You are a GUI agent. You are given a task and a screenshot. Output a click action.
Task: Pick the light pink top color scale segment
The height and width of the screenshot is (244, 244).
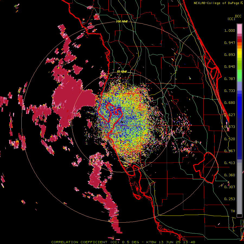[239, 29]
